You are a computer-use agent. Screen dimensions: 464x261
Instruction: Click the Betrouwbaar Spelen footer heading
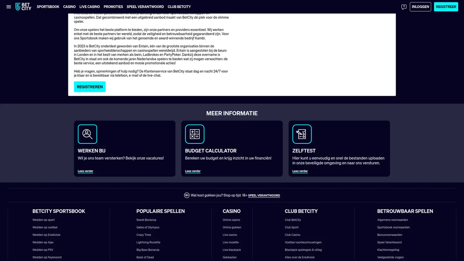pyautogui.click(x=405, y=211)
